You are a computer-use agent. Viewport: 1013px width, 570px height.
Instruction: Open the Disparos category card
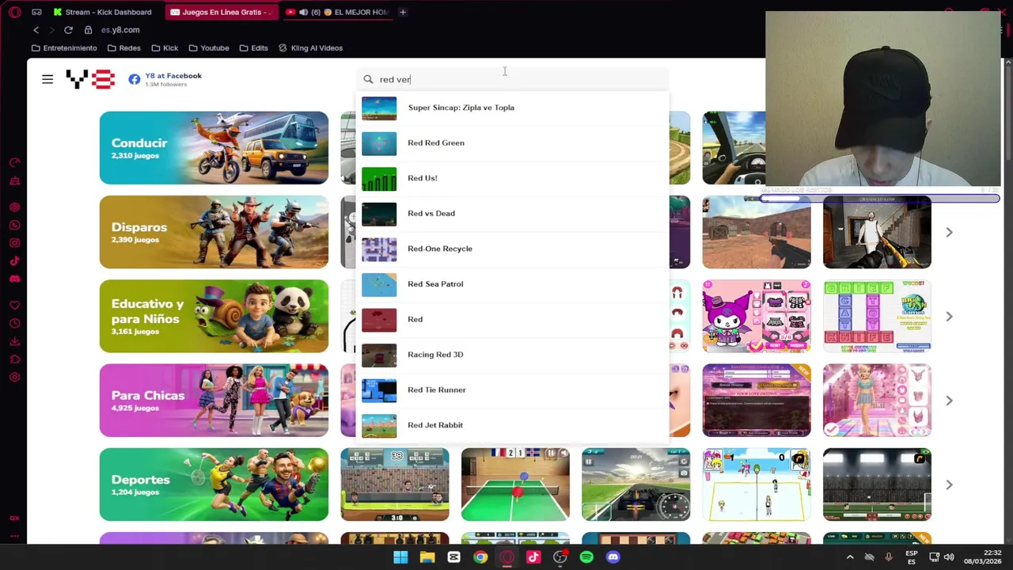[x=214, y=232]
